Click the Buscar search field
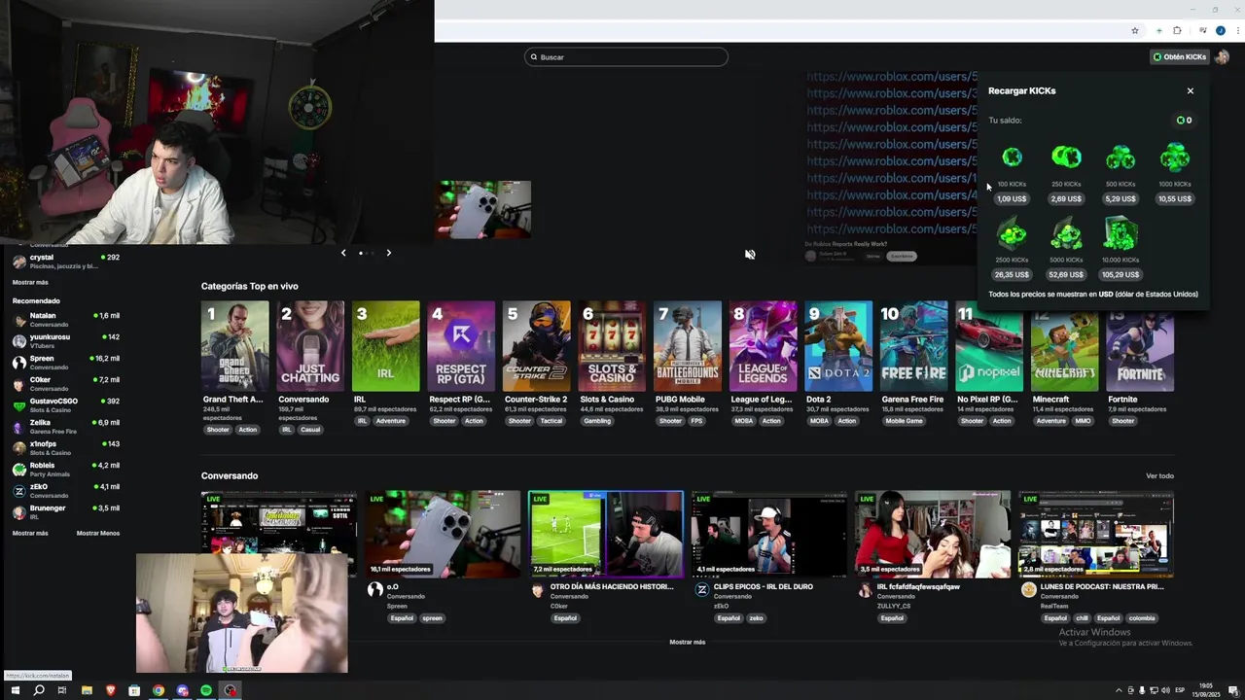1245x700 pixels. click(x=625, y=57)
